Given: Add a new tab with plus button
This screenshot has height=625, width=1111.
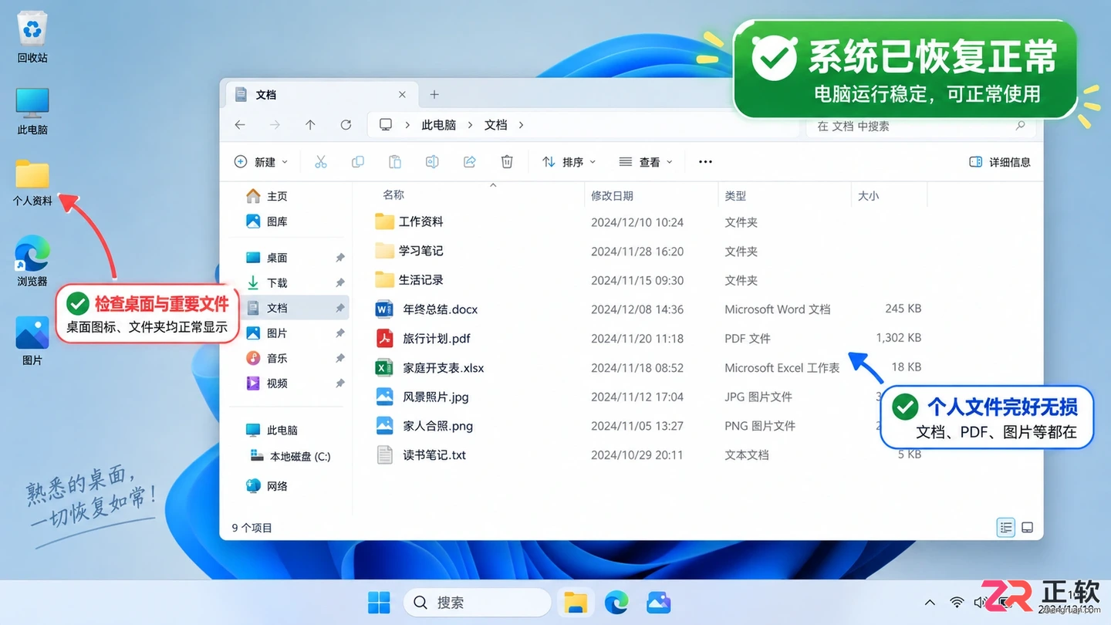Looking at the screenshot, I should point(434,95).
